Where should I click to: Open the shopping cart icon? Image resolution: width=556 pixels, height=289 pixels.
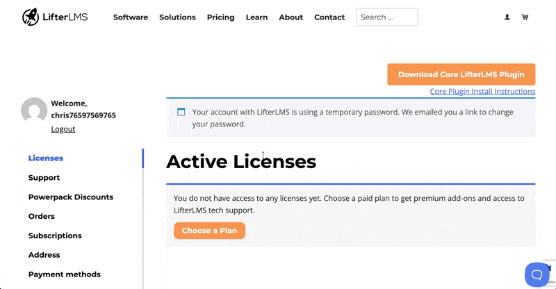pos(525,17)
